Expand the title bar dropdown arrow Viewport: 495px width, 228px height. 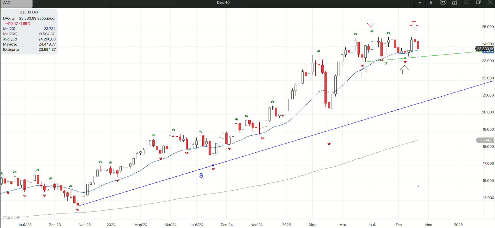coord(420,3)
